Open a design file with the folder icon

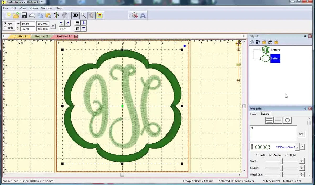[x=16, y=15]
